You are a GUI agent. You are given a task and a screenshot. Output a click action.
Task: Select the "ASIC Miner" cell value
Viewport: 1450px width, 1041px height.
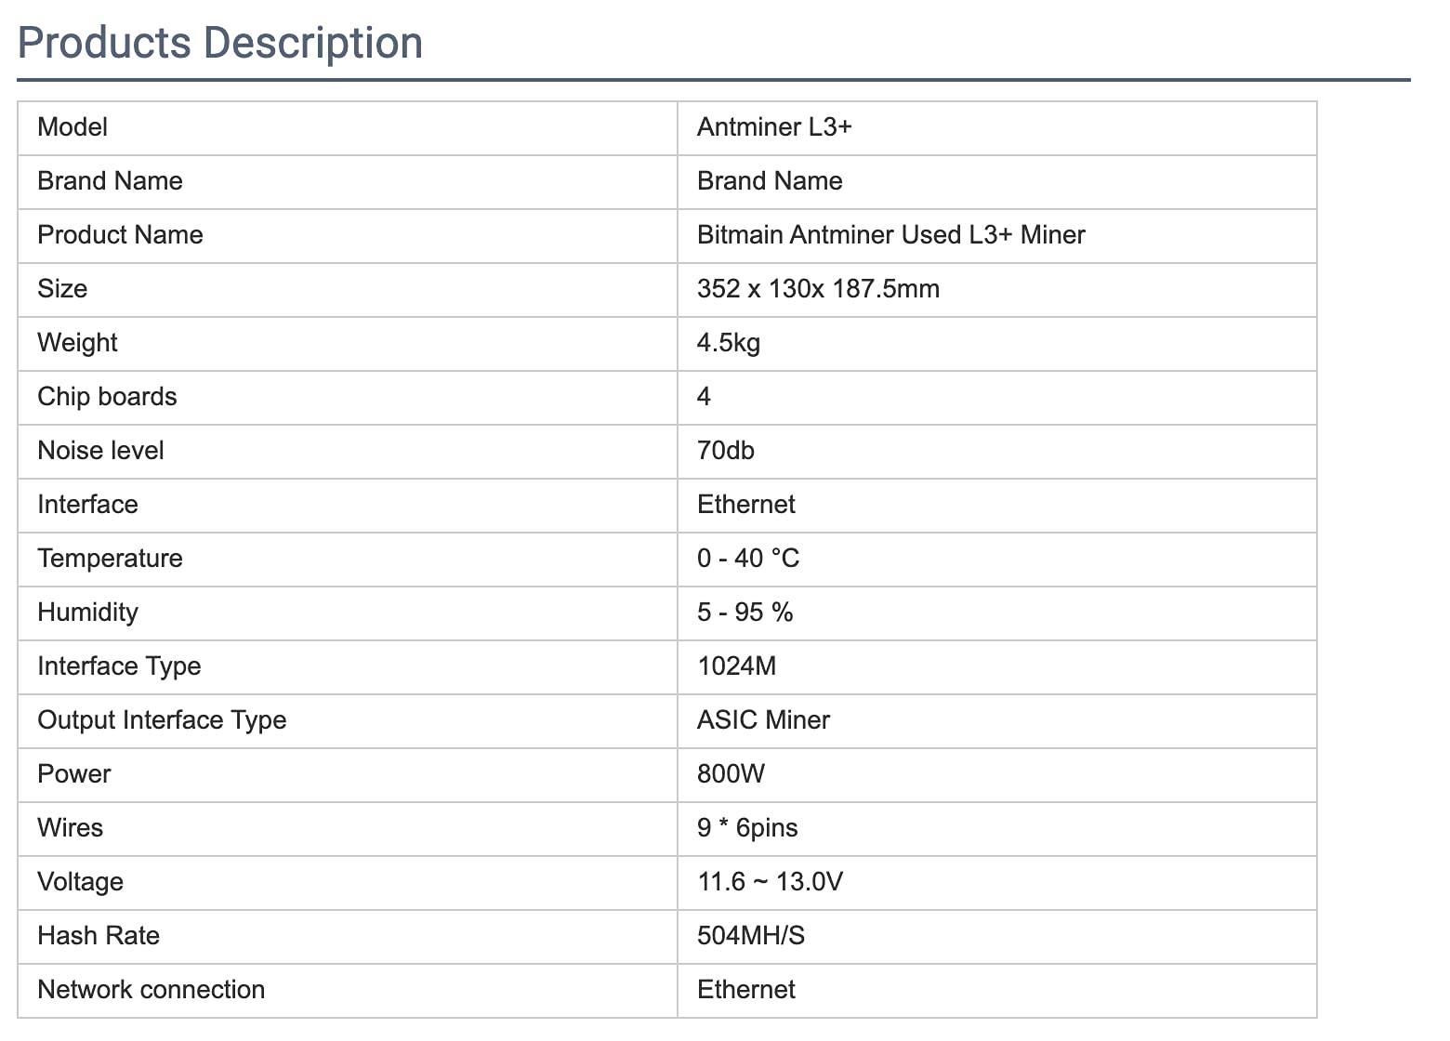pyautogui.click(x=763, y=720)
